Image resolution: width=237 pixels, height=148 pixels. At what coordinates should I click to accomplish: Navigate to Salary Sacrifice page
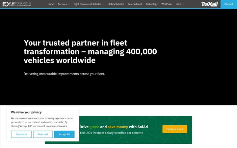click(x=116, y=4)
